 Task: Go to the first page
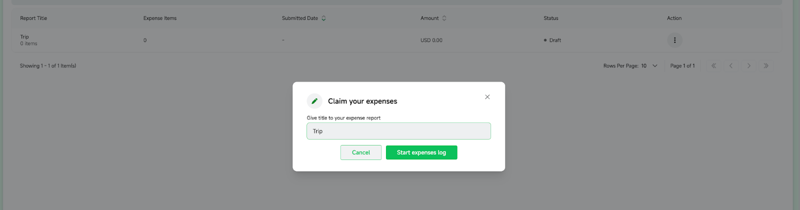(713, 65)
